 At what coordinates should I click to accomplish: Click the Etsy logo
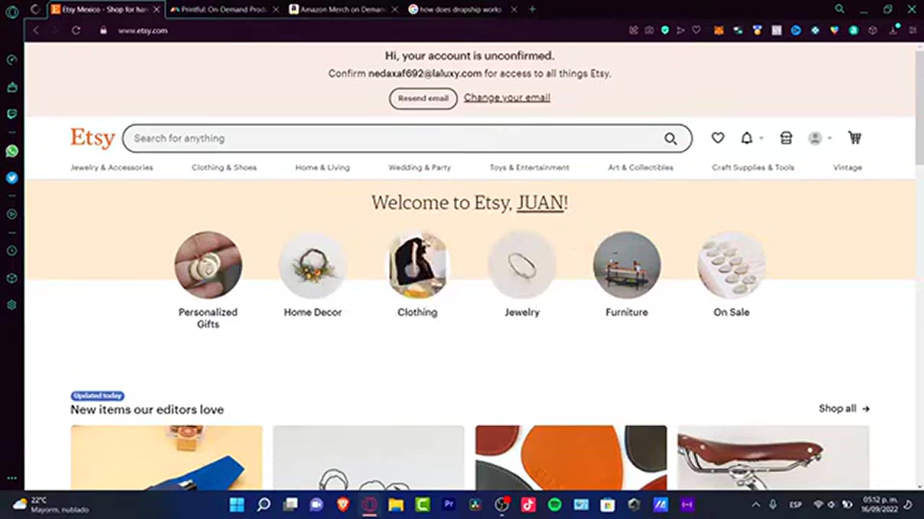[93, 138]
